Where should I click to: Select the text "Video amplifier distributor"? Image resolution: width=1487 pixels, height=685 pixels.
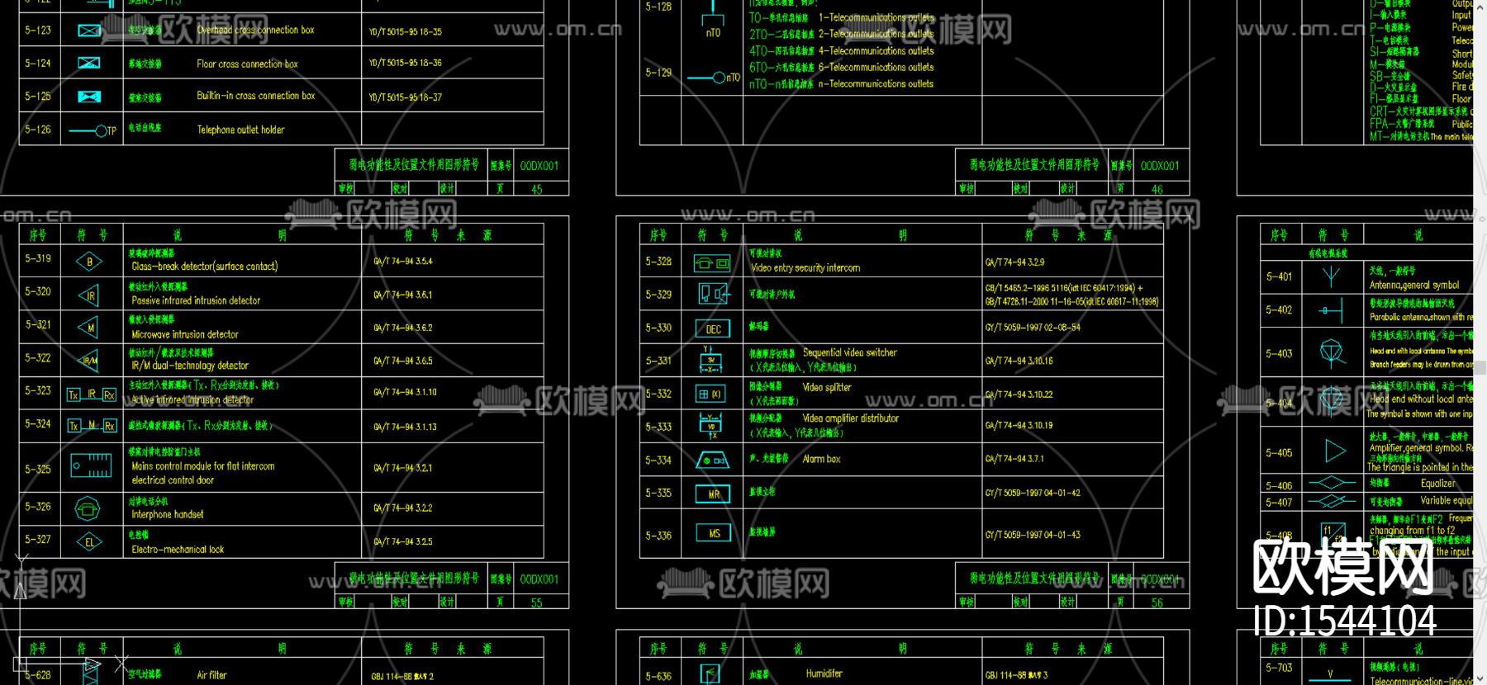[851, 418]
